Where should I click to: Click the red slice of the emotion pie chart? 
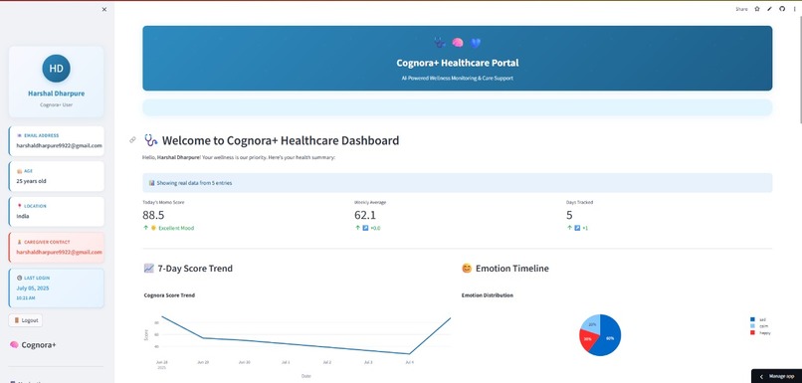(x=587, y=339)
